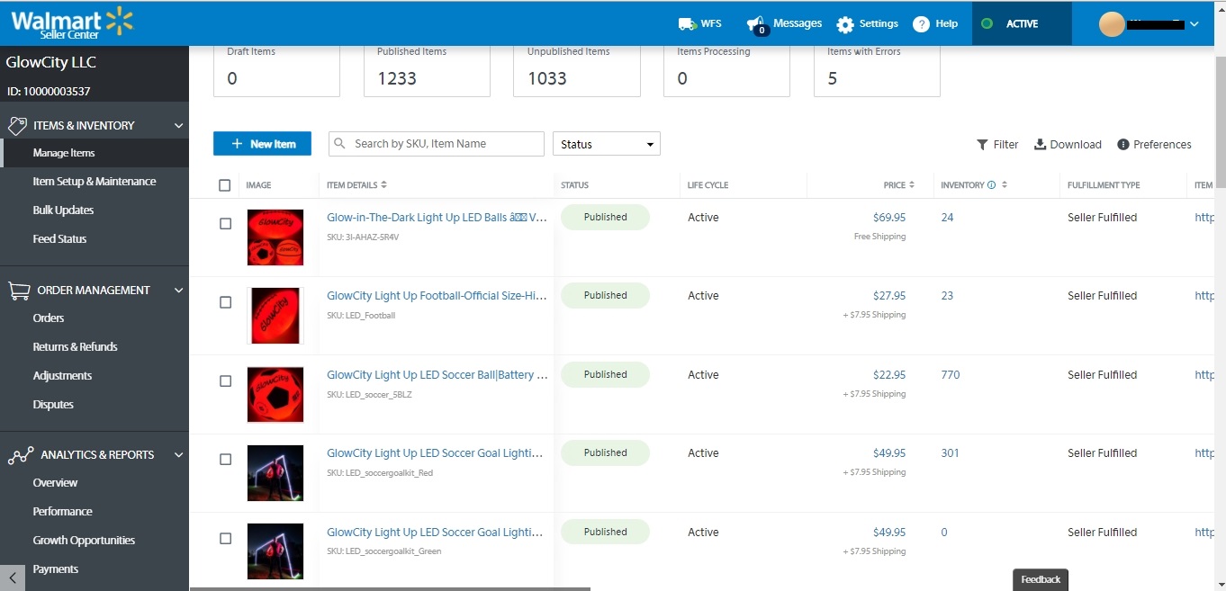This screenshot has width=1226, height=591.
Task: Open Preferences info icon
Action: pos(1123,145)
